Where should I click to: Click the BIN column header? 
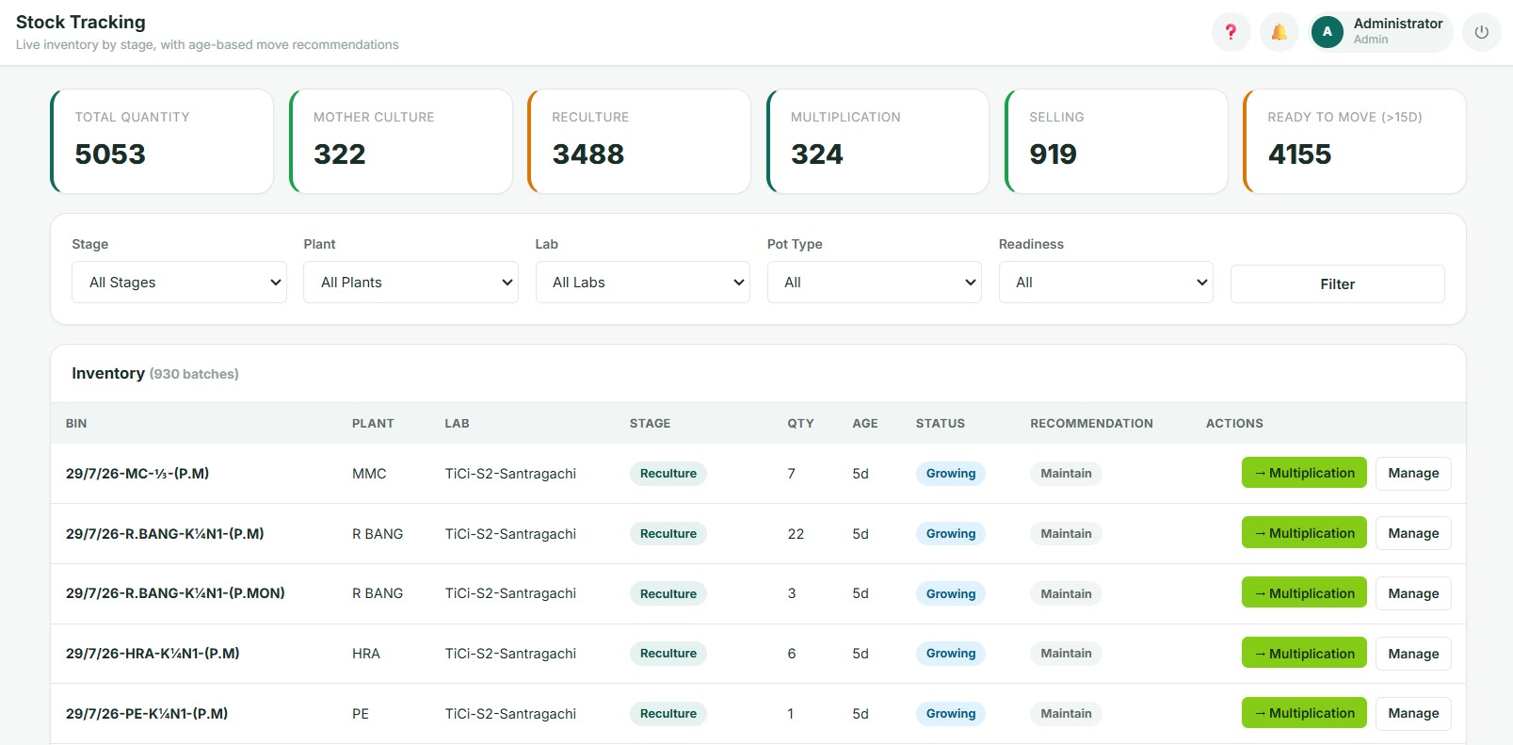tap(76, 424)
